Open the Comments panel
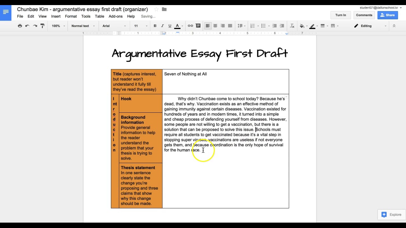This screenshot has height=228, width=406. pyautogui.click(x=364, y=15)
